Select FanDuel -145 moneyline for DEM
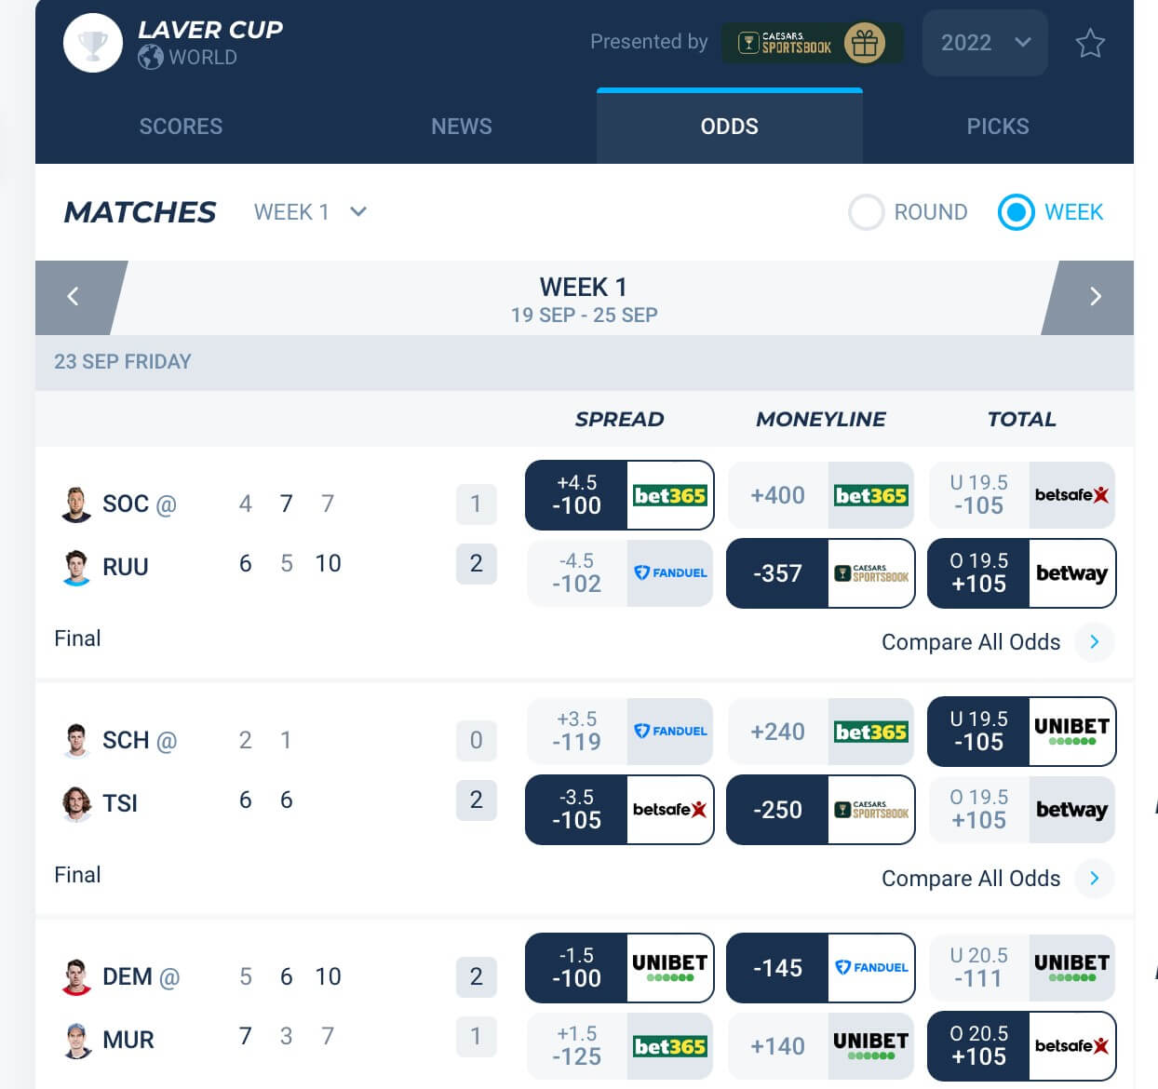The width and height of the screenshot is (1158, 1089). coord(821,968)
